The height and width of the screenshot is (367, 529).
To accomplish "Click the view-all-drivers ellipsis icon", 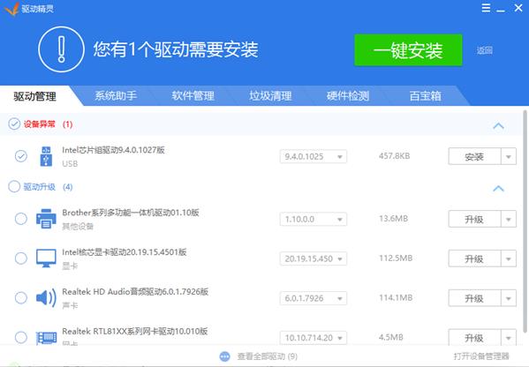I will 224,356.
